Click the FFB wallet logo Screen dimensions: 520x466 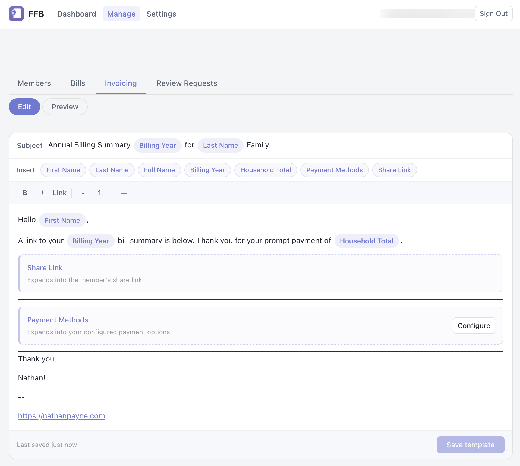point(16,14)
